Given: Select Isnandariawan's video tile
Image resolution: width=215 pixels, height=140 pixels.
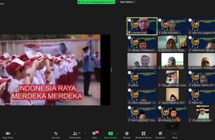Looking at the screenshot, I should pos(142,26).
